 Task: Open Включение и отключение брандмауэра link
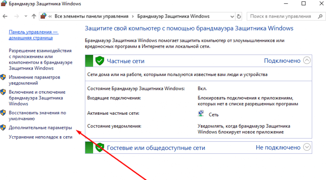[x=37, y=98]
